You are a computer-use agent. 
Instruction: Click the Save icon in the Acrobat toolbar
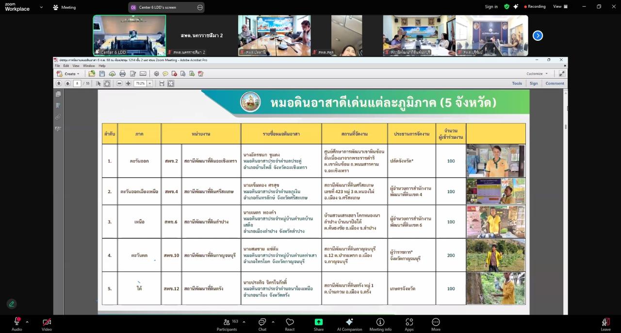coord(102,73)
